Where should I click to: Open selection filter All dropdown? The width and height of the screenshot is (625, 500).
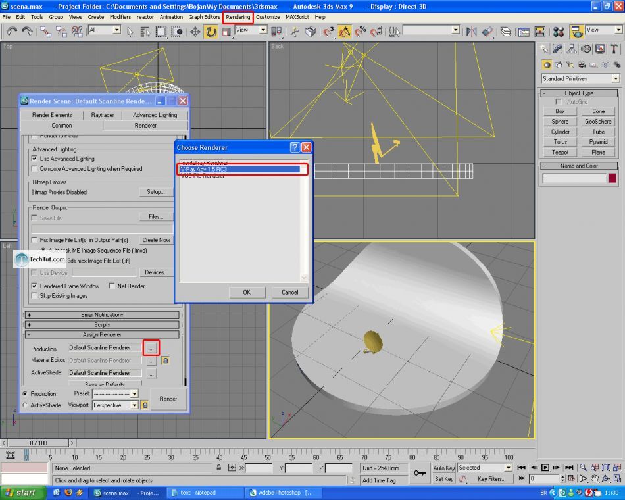[105, 30]
